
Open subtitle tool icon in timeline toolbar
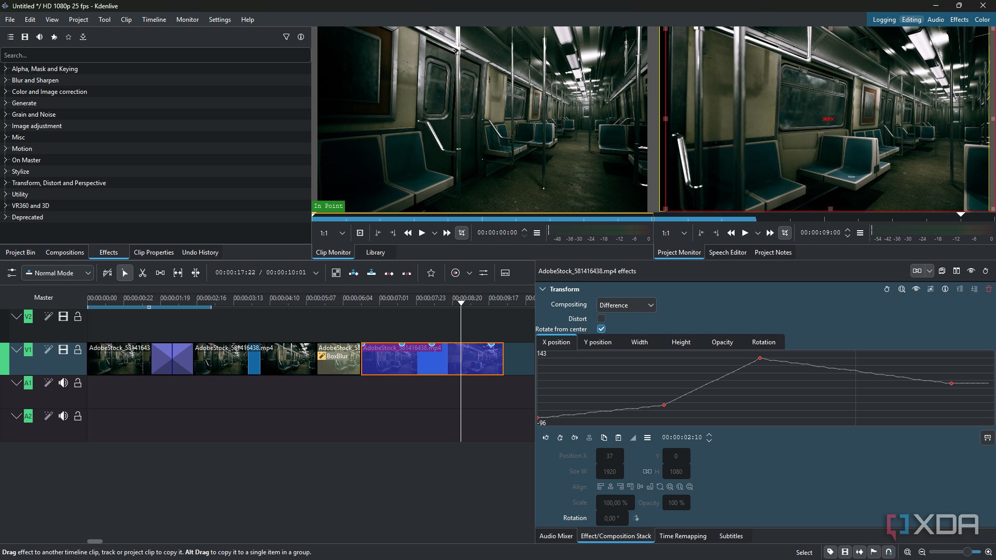[x=505, y=273]
